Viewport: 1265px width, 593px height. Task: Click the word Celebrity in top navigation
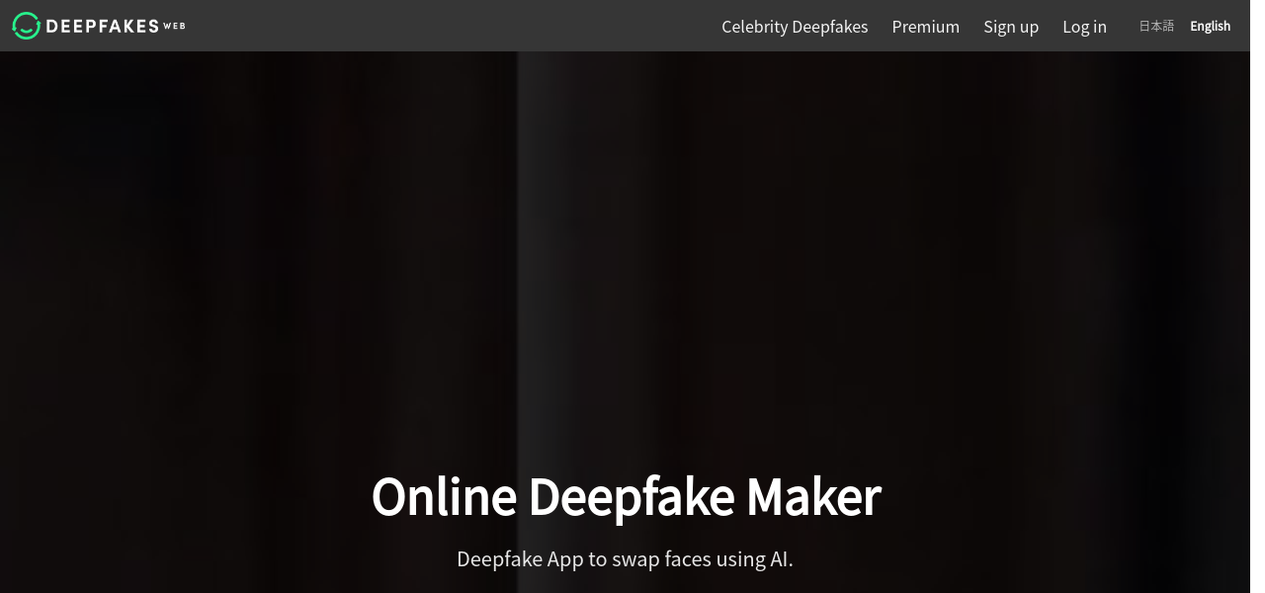755,27
